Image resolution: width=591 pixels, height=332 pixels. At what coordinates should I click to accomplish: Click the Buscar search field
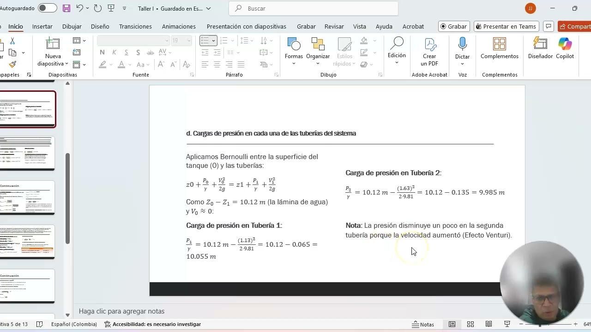[314, 8]
